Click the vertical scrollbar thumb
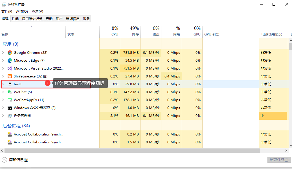Image resolution: width=292 pixels, height=169 pixels. [290, 46]
